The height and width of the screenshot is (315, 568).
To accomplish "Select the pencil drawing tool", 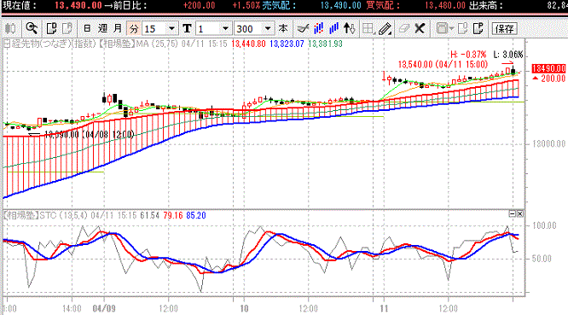I will (385, 28).
